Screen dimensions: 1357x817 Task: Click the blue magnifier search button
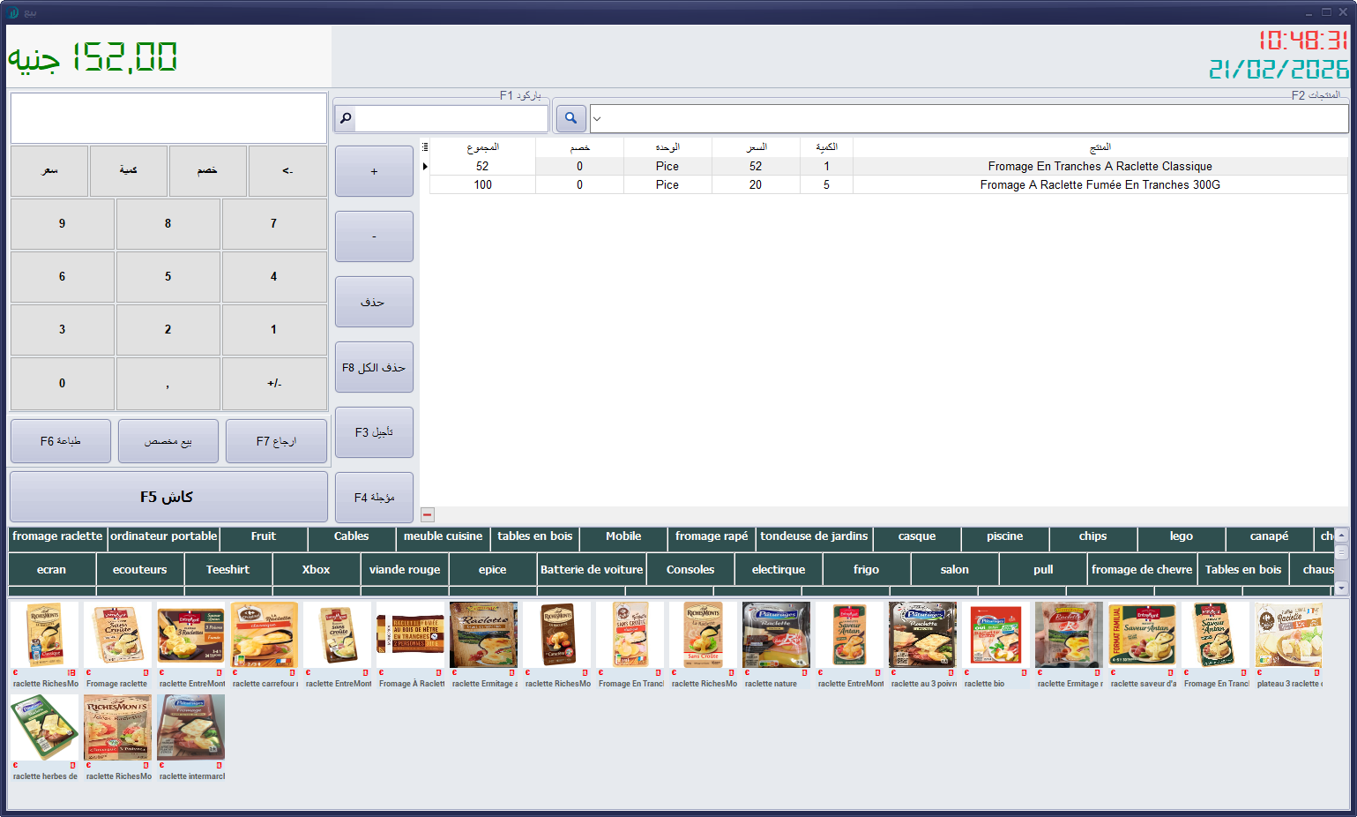[570, 118]
